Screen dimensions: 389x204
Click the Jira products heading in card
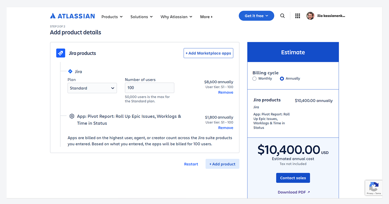pyautogui.click(x=82, y=53)
